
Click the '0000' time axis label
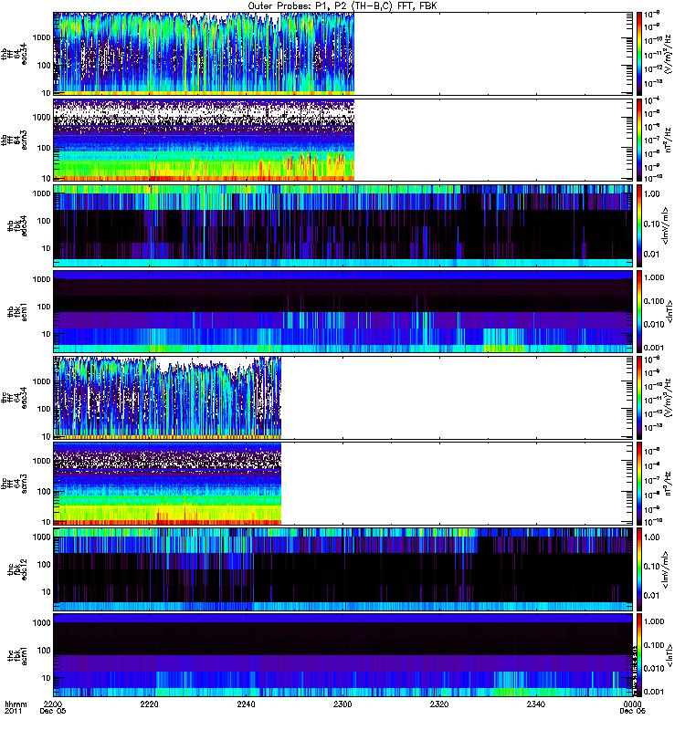click(x=632, y=704)
